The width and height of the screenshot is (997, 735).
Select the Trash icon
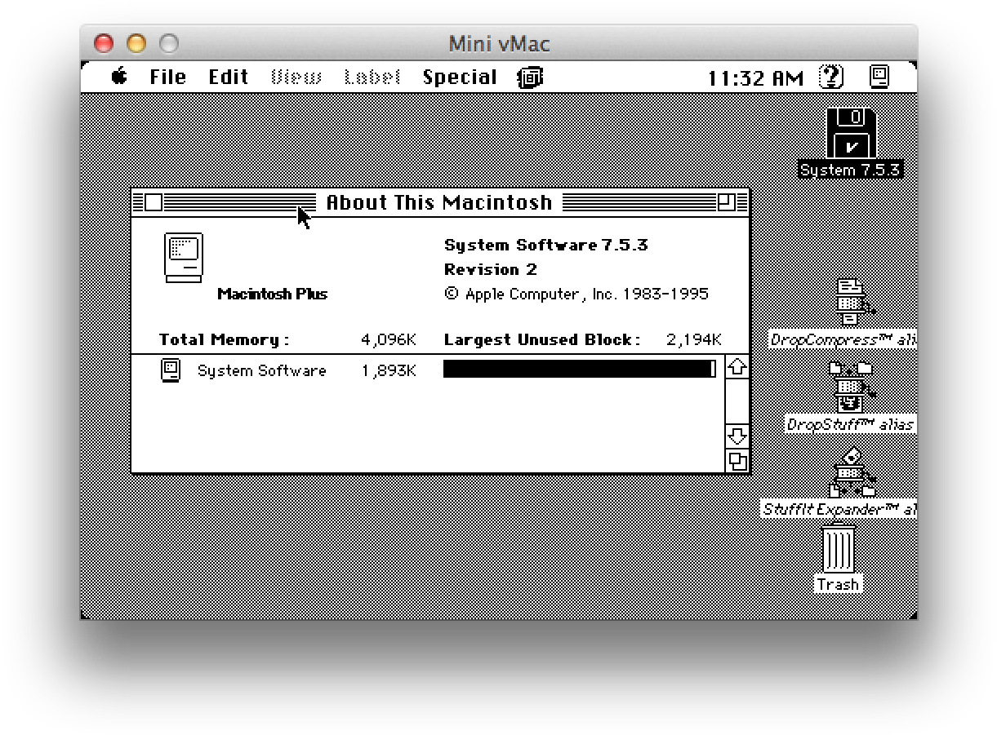click(839, 549)
